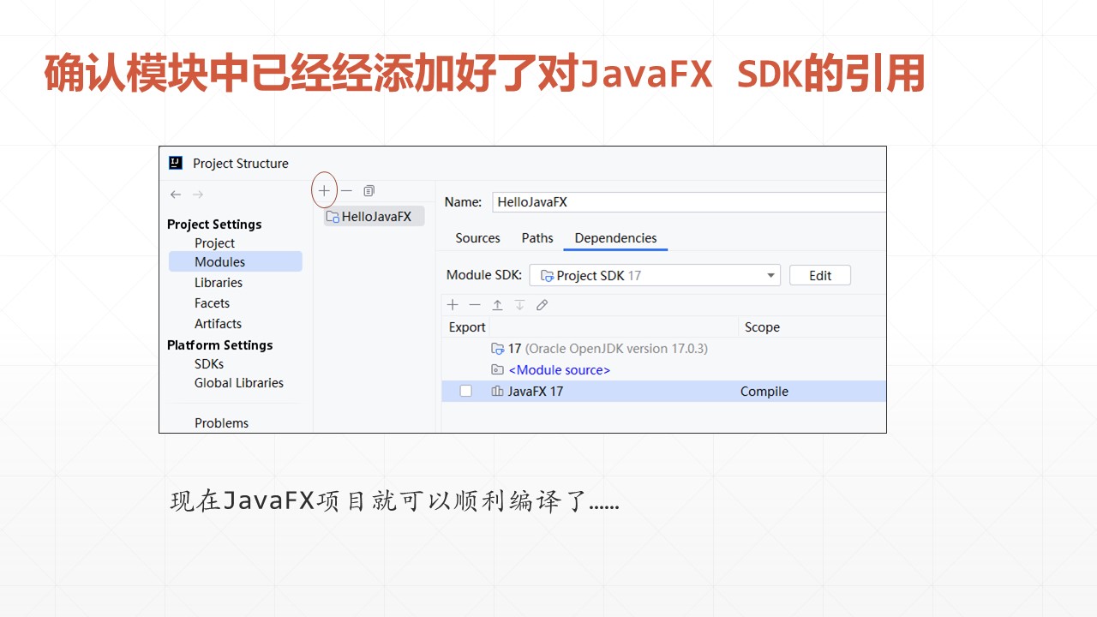Open the Libraries settings page
The image size is (1097, 617).
[x=219, y=283]
